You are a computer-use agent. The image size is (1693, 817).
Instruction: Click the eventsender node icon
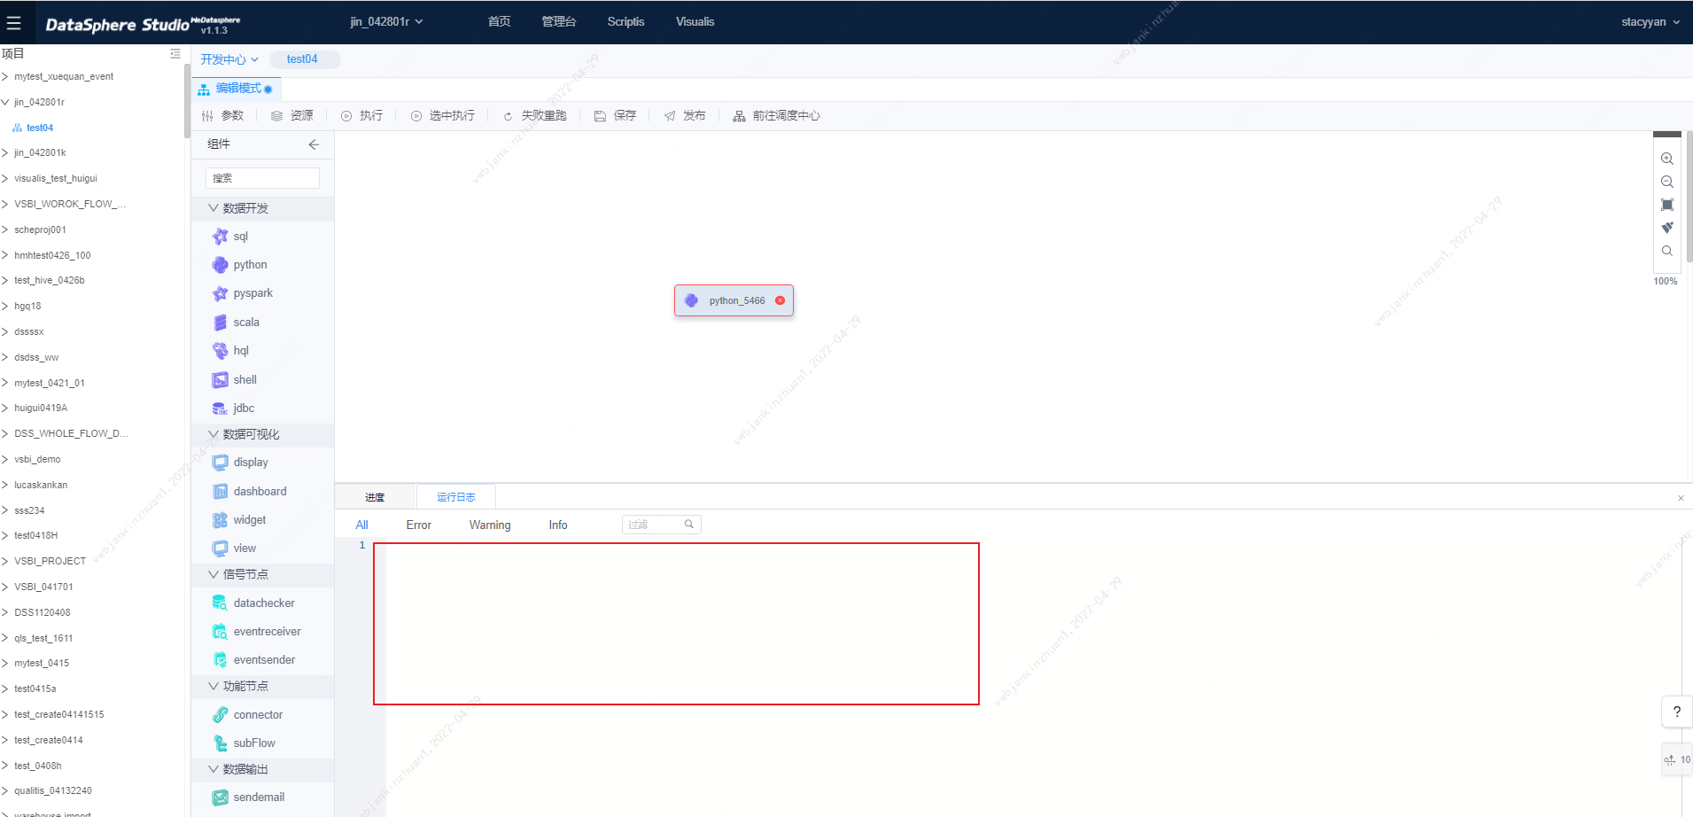tap(221, 660)
